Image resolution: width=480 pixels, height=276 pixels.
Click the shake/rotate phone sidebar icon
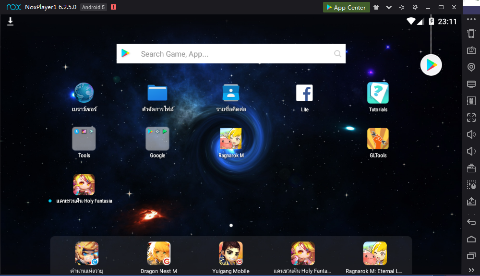tap(471, 33)
